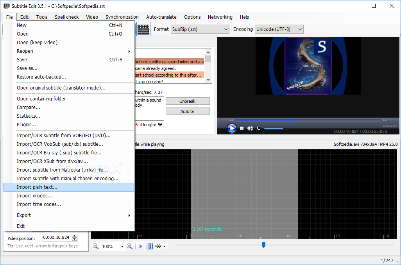Screen dimensions: 401x265
Task: Click the video player volume slider
Action: (277, 128)
